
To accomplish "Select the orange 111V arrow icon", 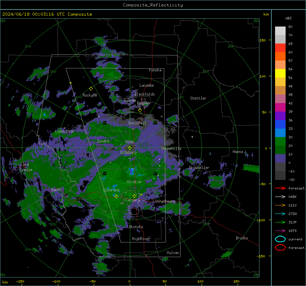I will [x=280, y=205].
